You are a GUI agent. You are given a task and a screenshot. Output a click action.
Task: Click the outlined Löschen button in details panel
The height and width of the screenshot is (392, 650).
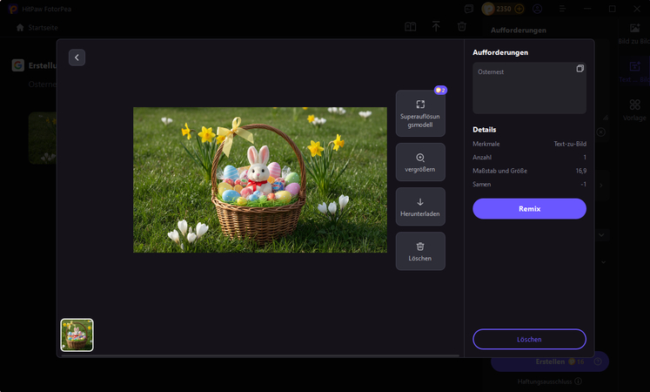pos(529,340)
